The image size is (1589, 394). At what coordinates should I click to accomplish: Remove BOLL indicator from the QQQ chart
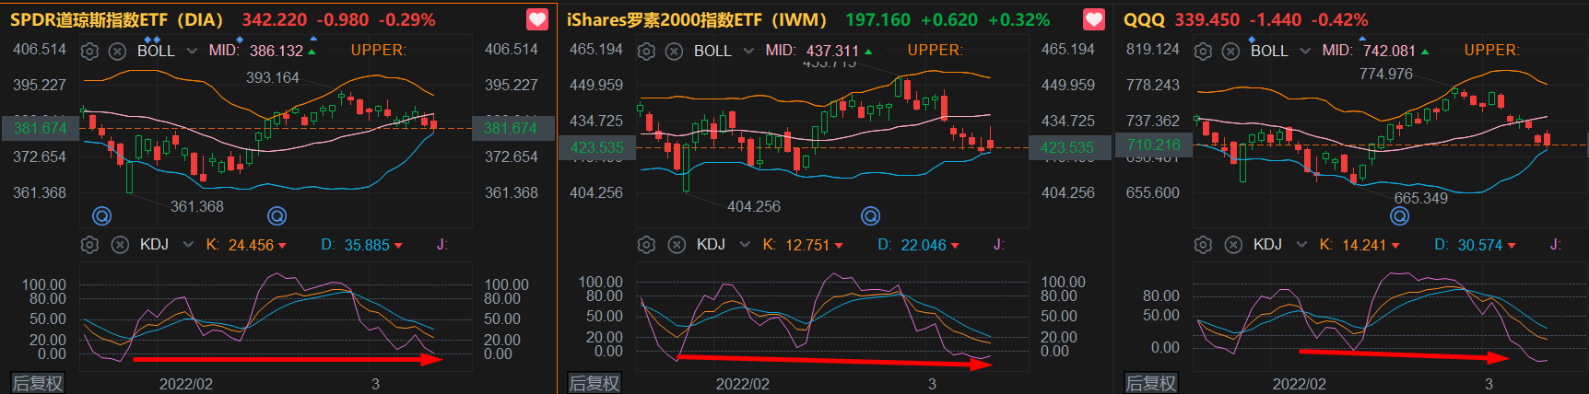coord(1230,52)
